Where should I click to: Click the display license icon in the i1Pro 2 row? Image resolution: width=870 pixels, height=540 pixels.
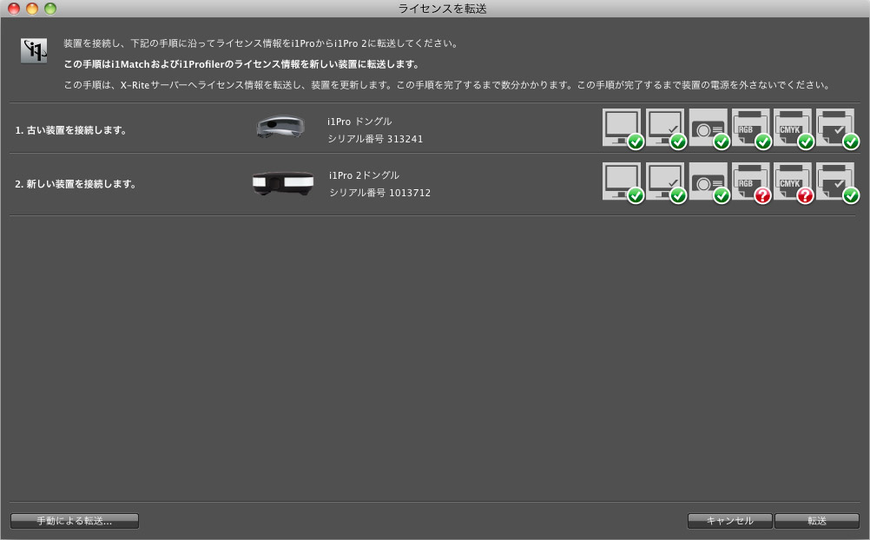pyautogui.click(x=622, y=182)
